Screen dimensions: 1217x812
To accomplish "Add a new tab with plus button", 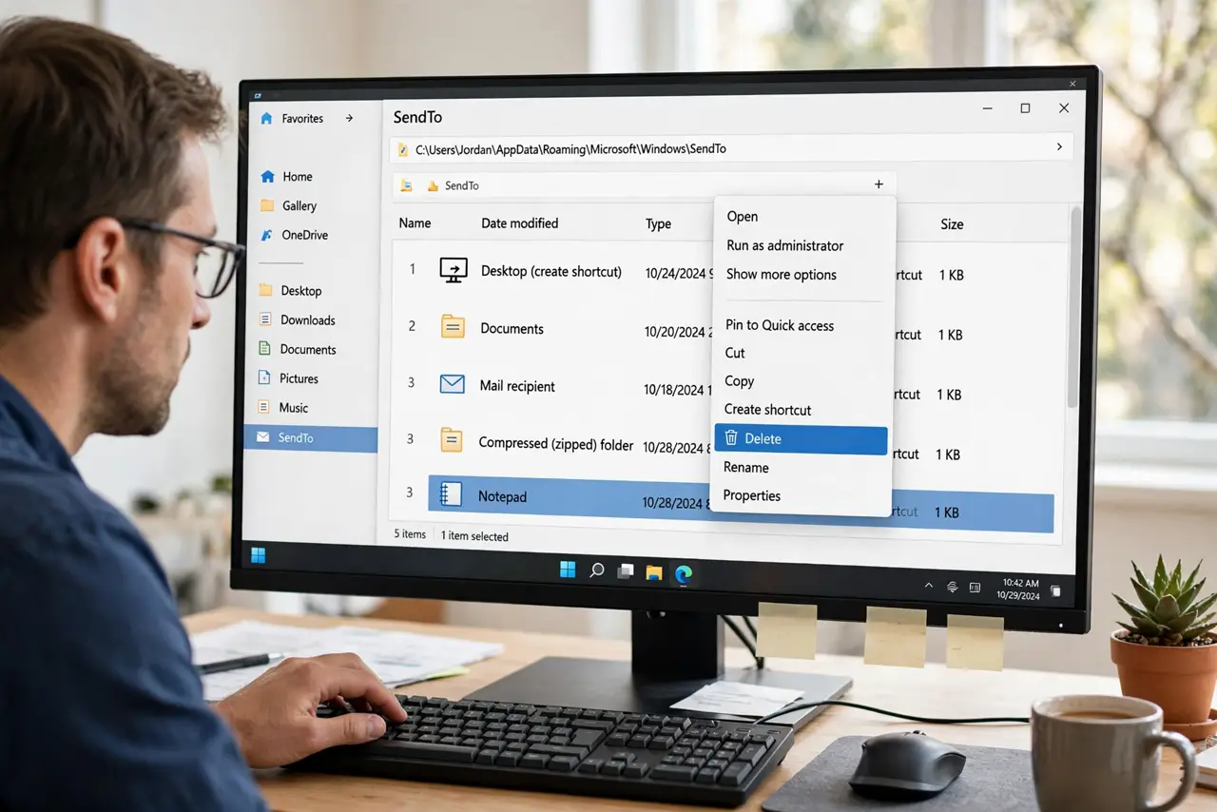I will (879, 184).
